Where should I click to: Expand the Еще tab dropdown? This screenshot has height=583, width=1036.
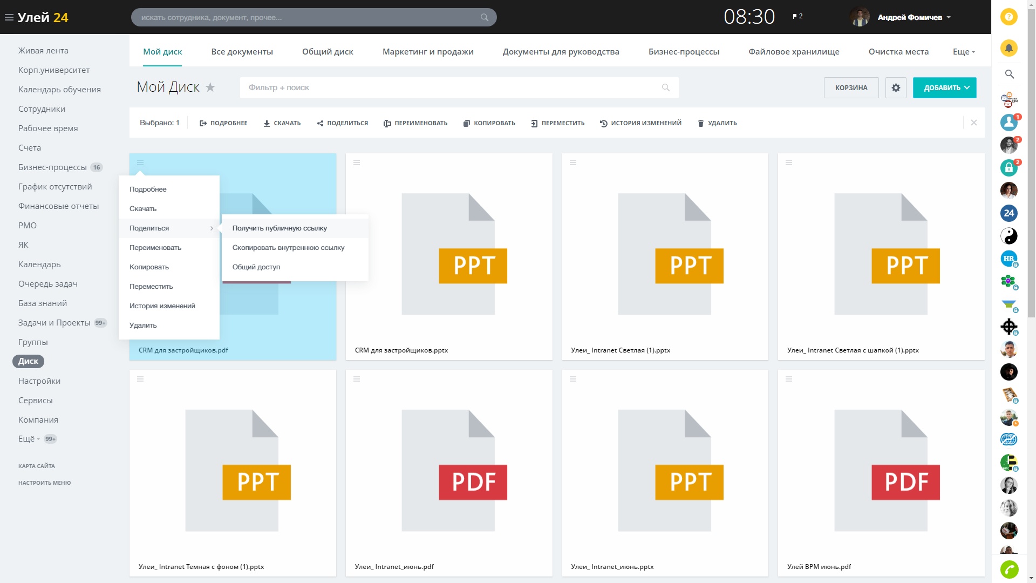(x=964, y=52)
